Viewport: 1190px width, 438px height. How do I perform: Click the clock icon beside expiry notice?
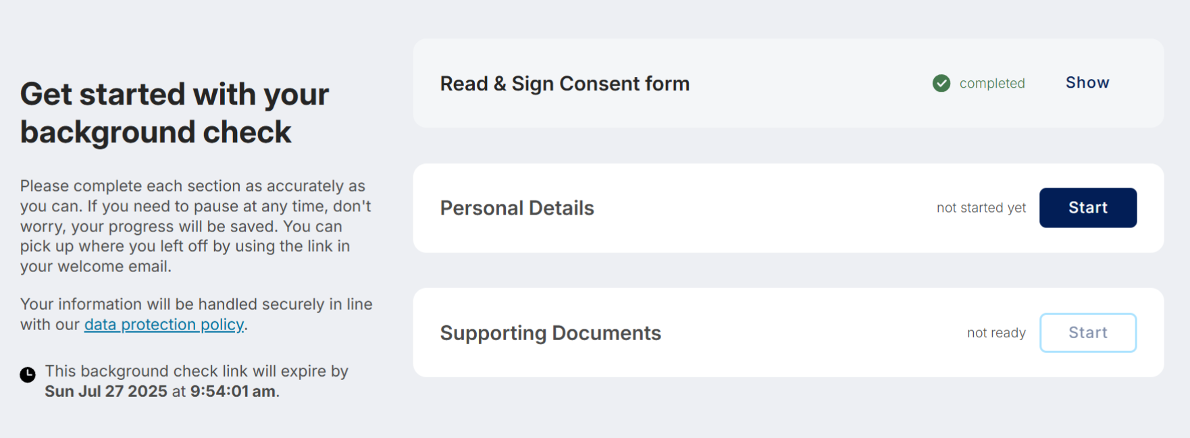coord(28,375)
